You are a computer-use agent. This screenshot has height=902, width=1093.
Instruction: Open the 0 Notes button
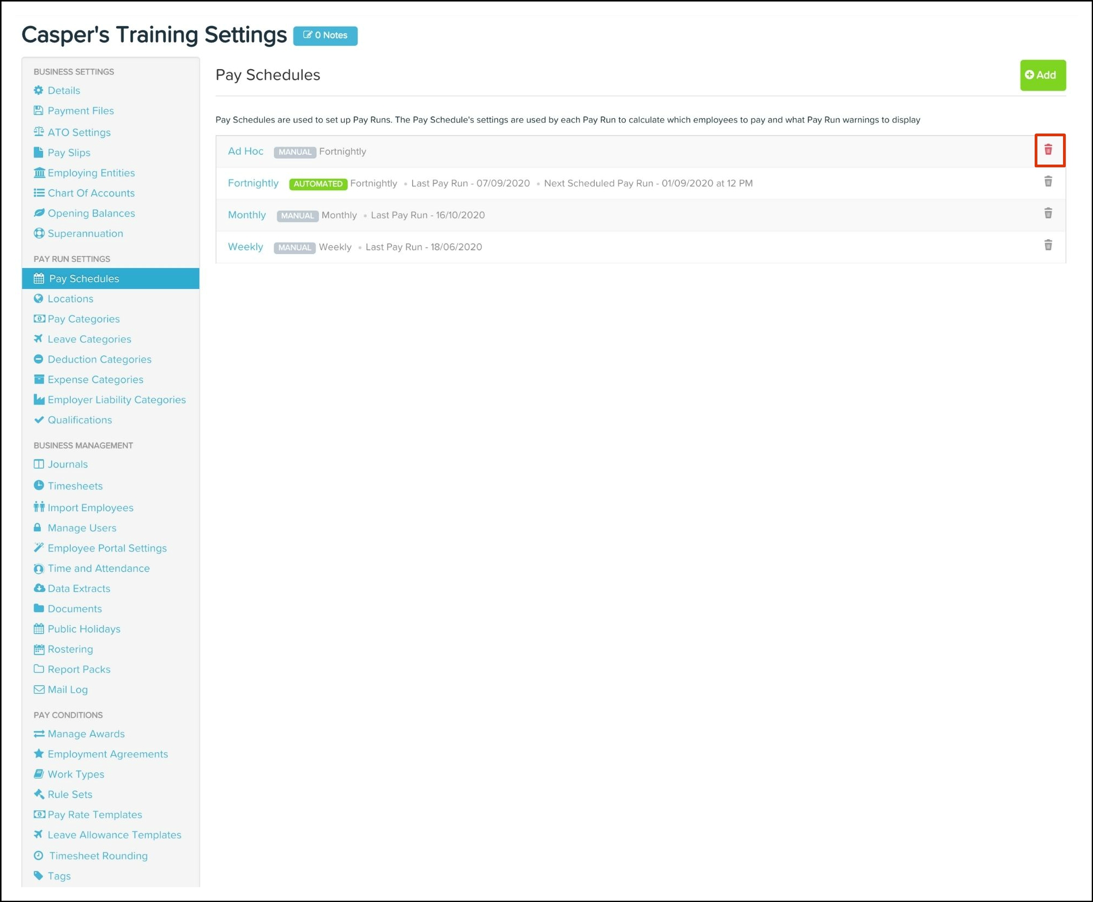pyautogui.click(x=325, y=35)
